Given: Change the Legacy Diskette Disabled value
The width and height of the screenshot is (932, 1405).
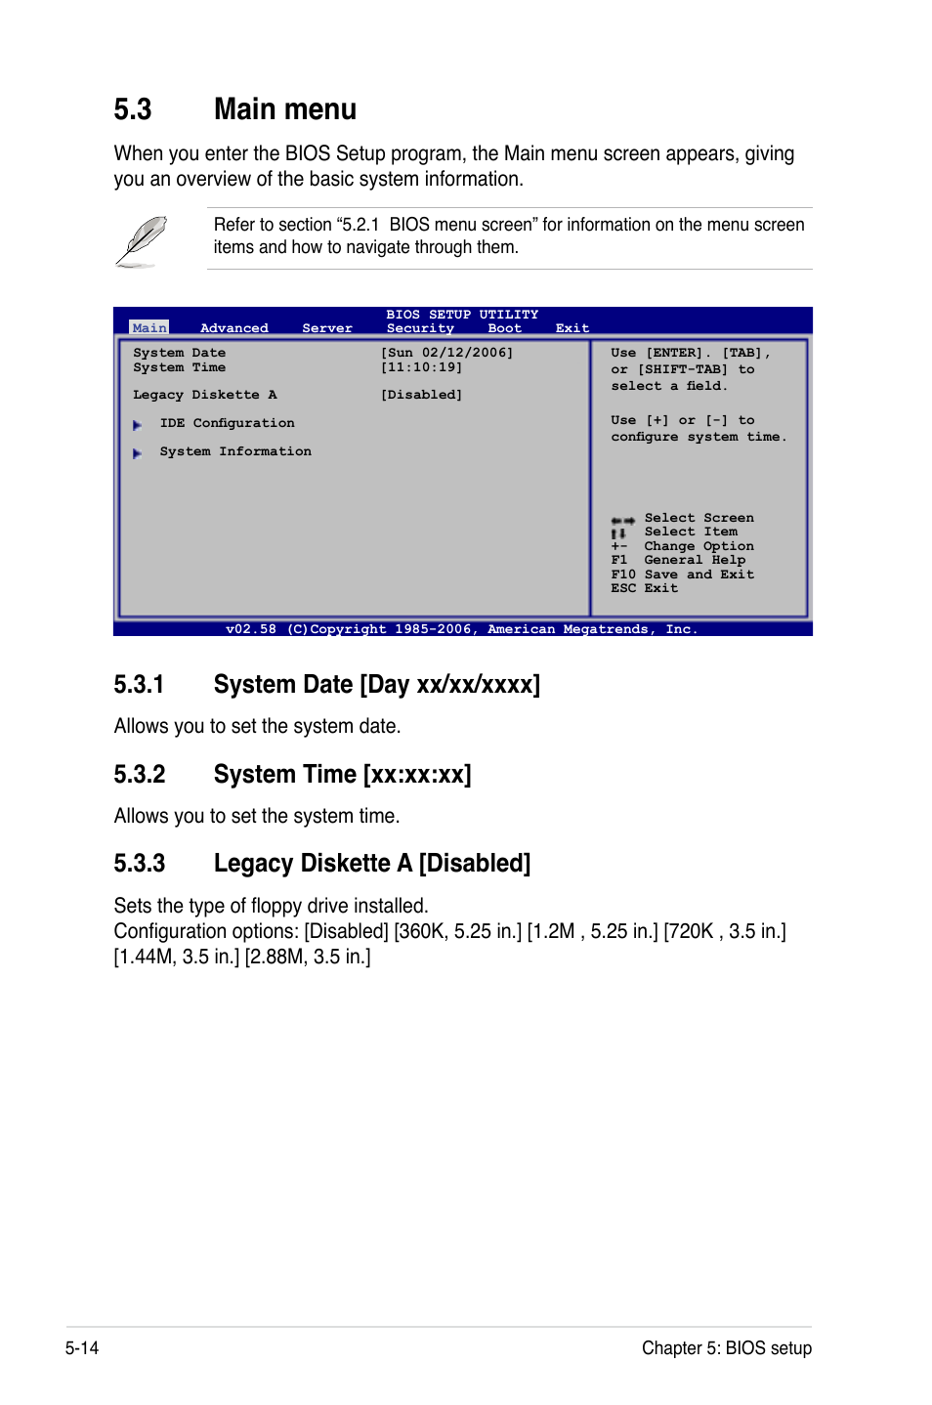Looking at the screenshot, I should pyautogui.click(x=421, y=395).
